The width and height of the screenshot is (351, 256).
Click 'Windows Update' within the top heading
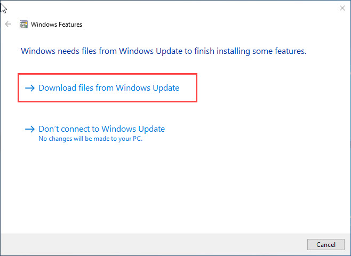coord(150,51)
